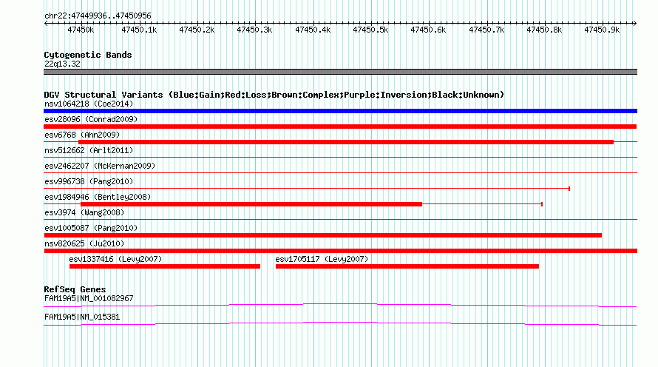Open the nsv512662 (Arlt2011) variant label

tap(89, 150)
